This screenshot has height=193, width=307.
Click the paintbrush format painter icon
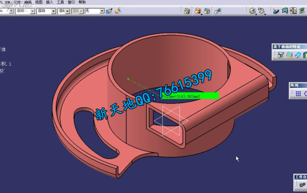(109, 11)
